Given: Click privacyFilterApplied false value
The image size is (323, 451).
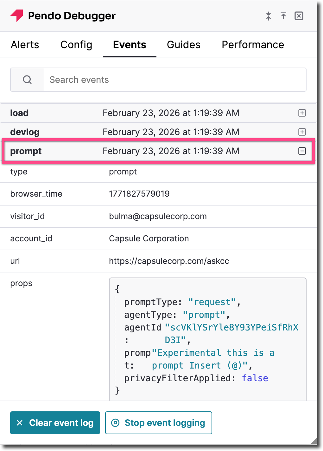Looking at the screenshot, I should click(x=255, y=378).
